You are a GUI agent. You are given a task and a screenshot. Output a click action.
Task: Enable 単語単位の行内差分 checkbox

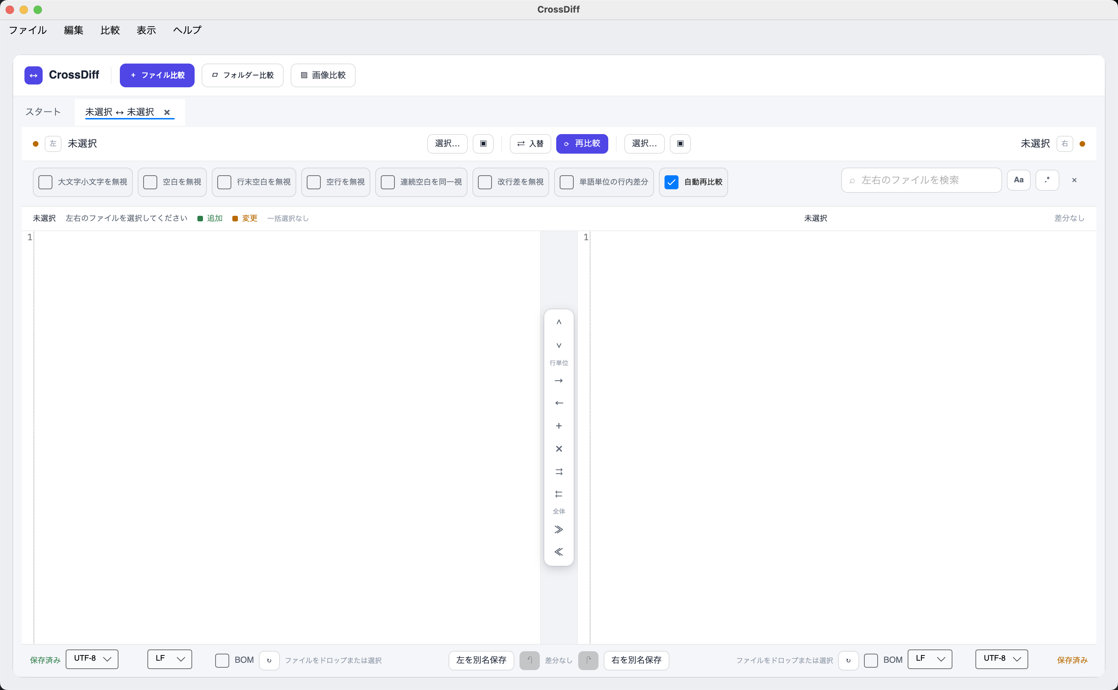pyautogui.click(x=567, y=183)
